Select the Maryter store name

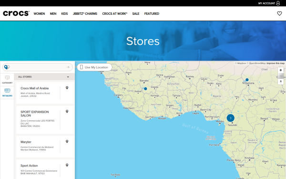tap(26, 142)
